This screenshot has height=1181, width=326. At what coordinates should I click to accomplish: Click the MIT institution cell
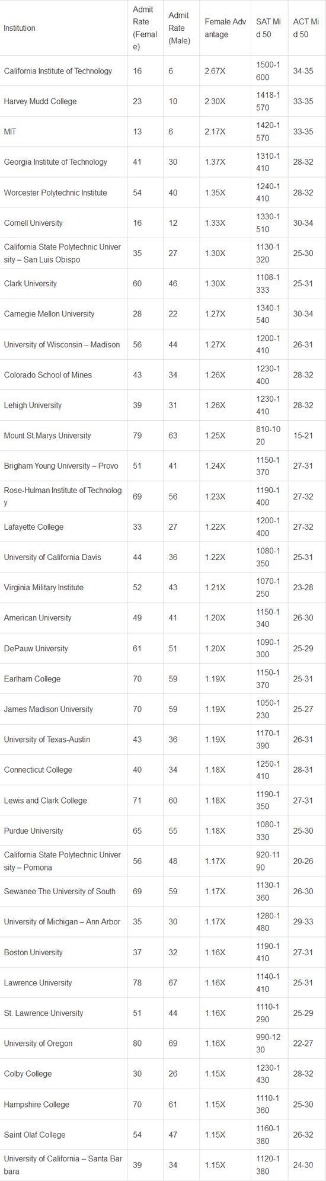[63, 132]
